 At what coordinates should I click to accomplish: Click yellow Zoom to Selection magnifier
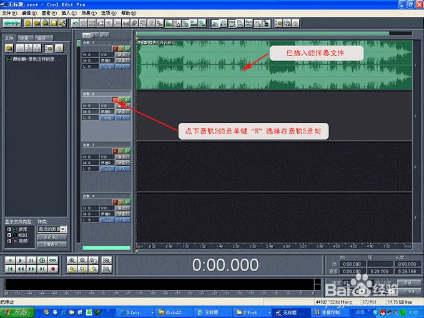click(x=72, y=269)
